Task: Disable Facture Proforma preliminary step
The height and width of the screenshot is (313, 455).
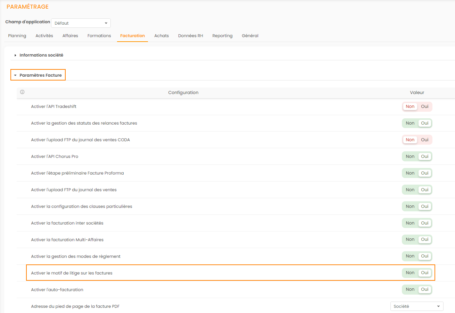Action: point(410,173)
